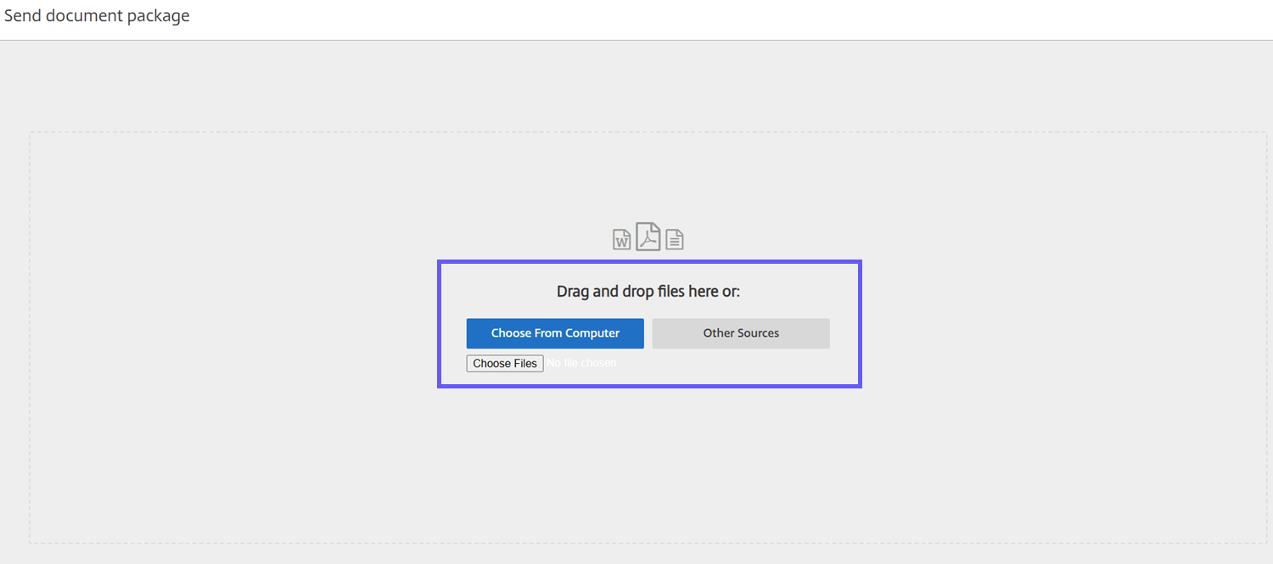The width and height of the screenshot is (1273, 564).
Task: Browse files using Choose From Computer
Action: [555, 333]
